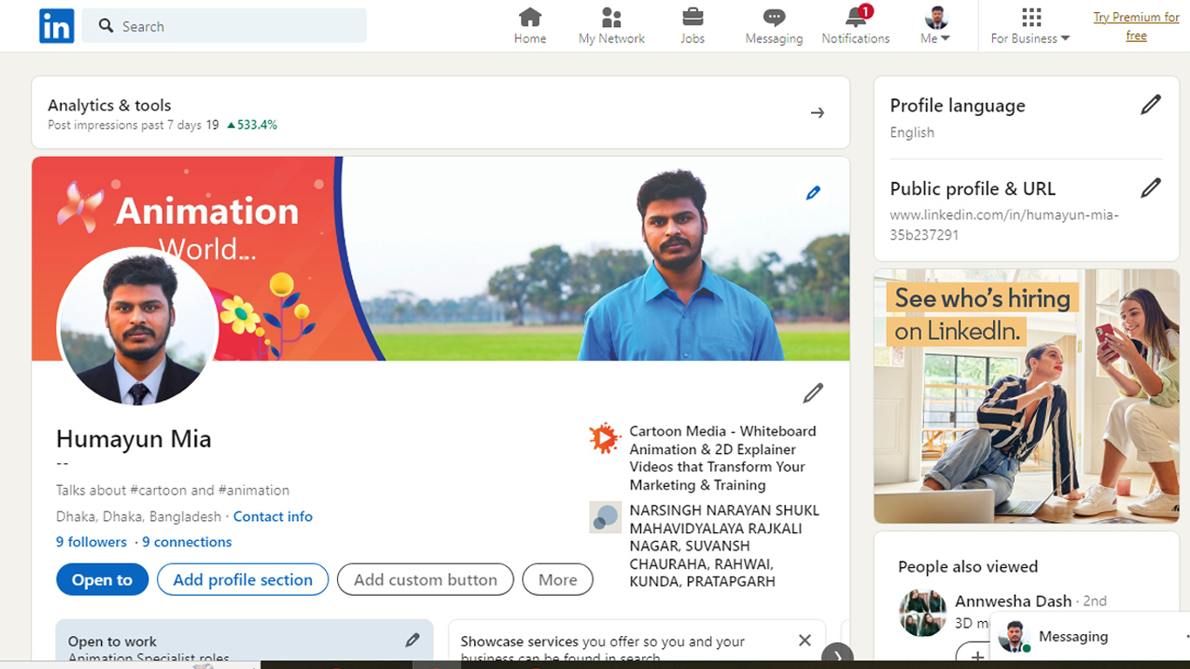Screen dimensions: 1190x669
Task: Open the Me profile menu
Action: 932,24
